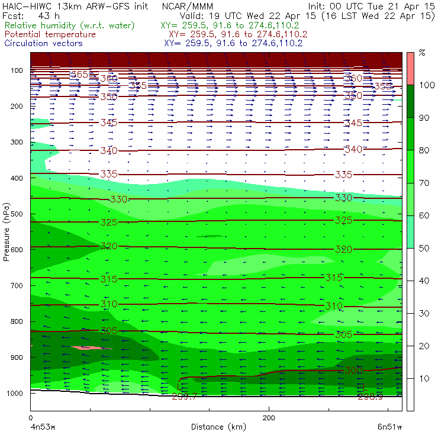
Task: Click the '200' distance axis tick label
Action: click(269, 418)
